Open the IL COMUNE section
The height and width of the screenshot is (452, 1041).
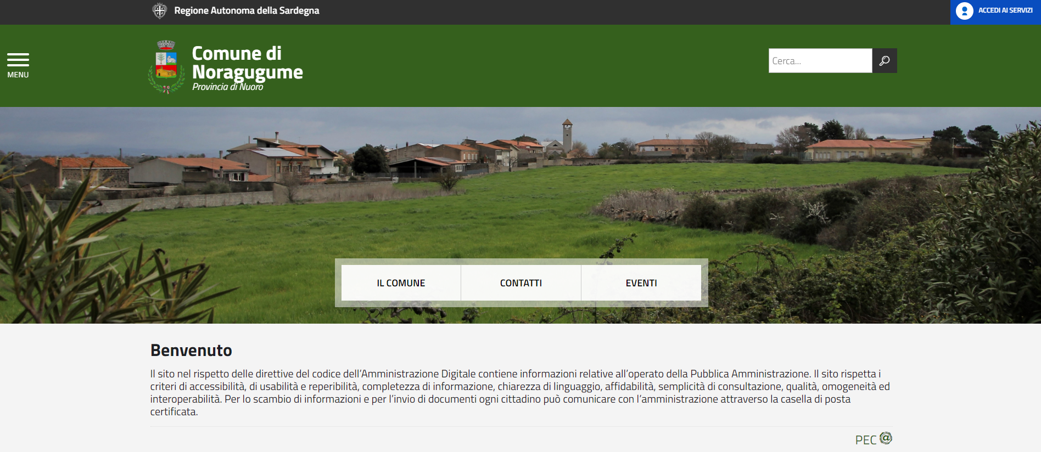(x=401, y=283)
